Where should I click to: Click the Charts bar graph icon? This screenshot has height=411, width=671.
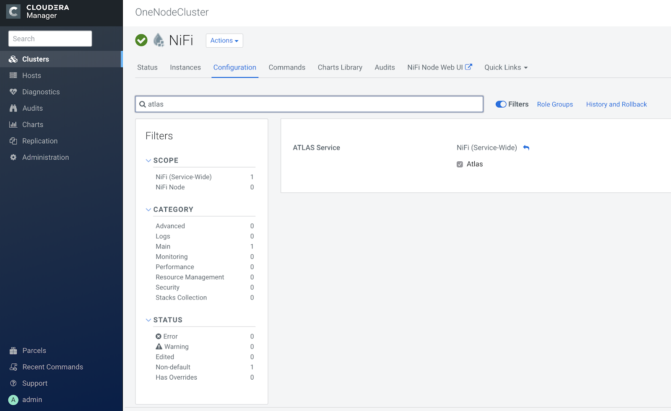(x=13, y=124)
